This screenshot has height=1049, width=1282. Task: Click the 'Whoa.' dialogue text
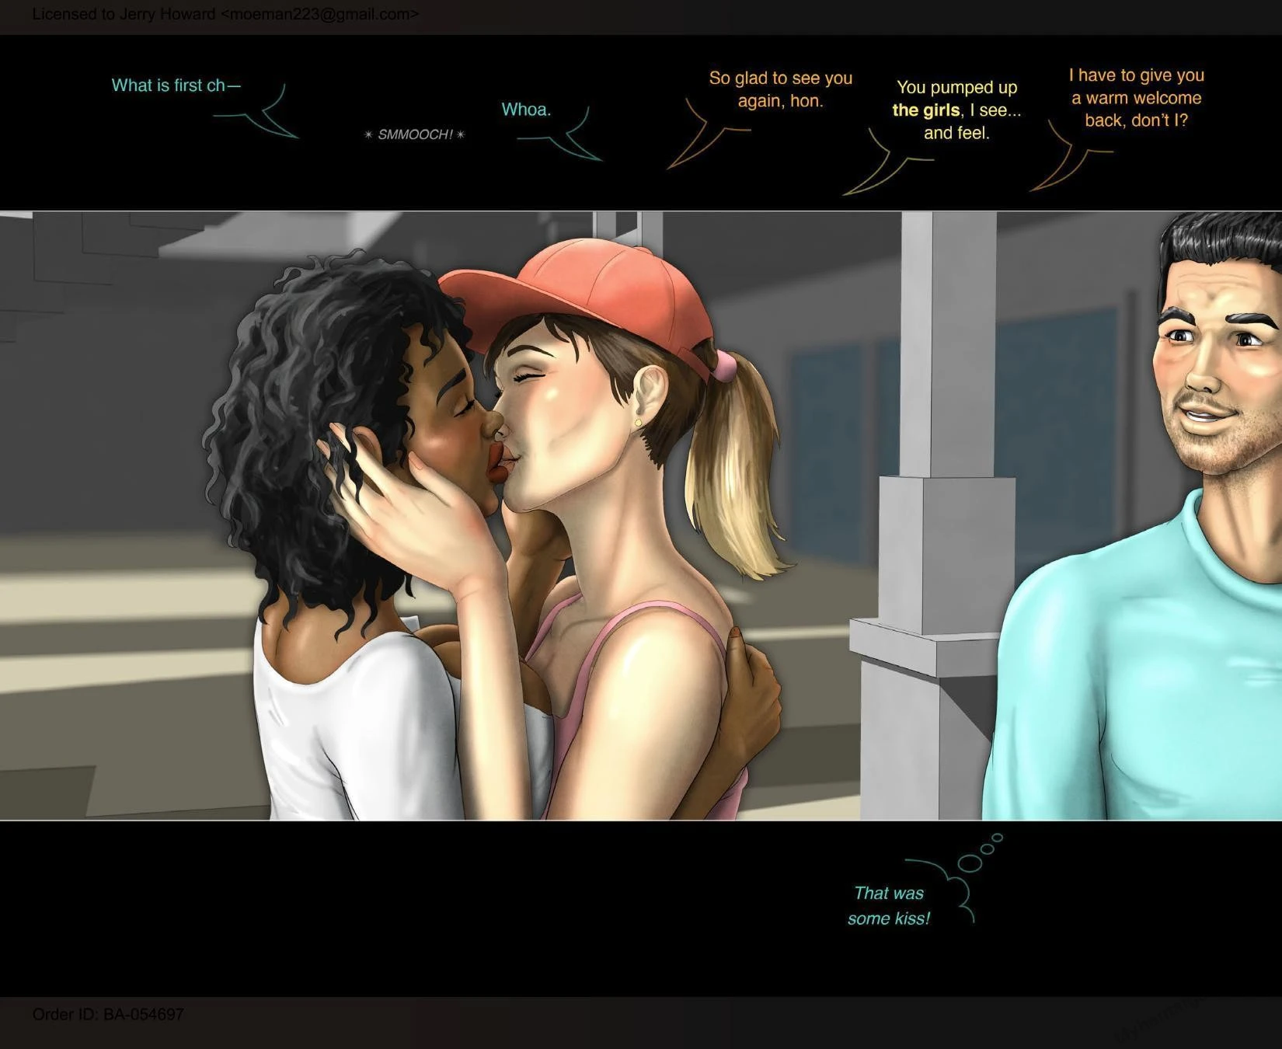[526, 110]
